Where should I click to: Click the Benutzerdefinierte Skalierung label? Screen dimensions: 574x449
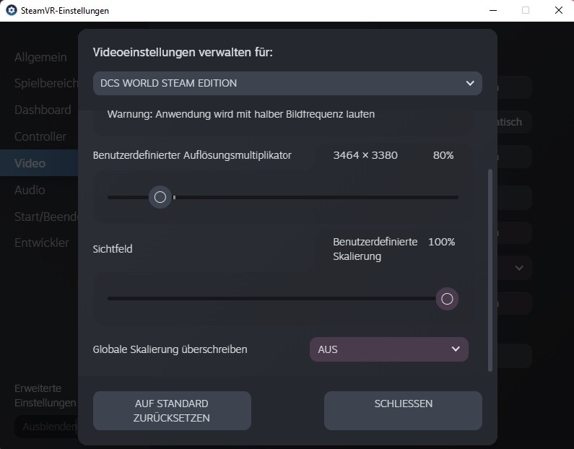[x=375, y=249]
